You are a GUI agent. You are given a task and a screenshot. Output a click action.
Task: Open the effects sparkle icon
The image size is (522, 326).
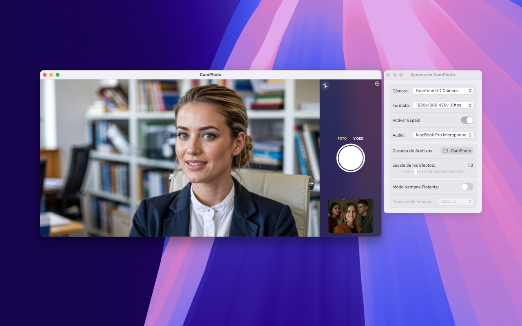point(325,86)
